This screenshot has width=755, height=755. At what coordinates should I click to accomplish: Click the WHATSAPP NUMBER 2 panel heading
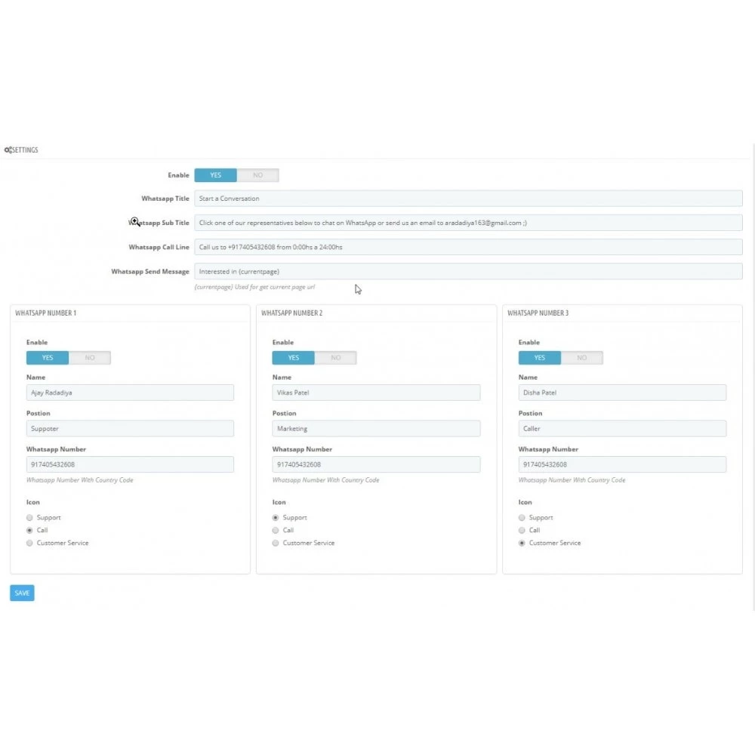tap(291, 313)
